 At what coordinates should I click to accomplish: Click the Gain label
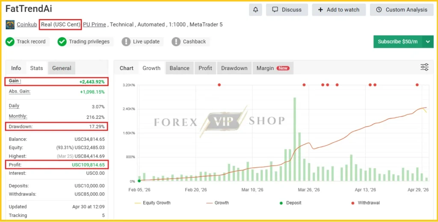(x=15, y=81)
